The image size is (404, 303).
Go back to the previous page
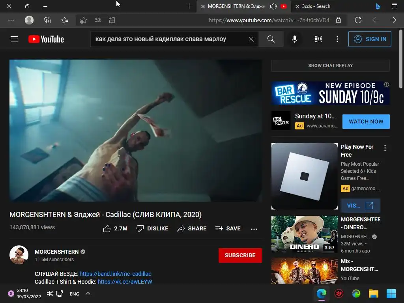(x=376, y=20)
